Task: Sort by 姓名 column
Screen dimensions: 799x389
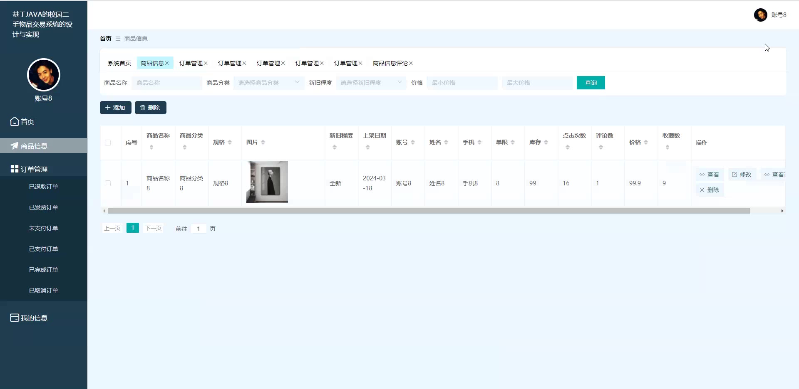Action: (446, 142)
